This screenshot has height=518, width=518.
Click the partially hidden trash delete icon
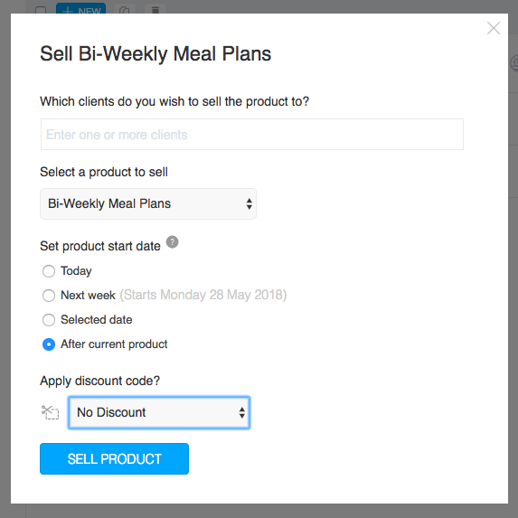pyautogui.click(x=155, y=10)
